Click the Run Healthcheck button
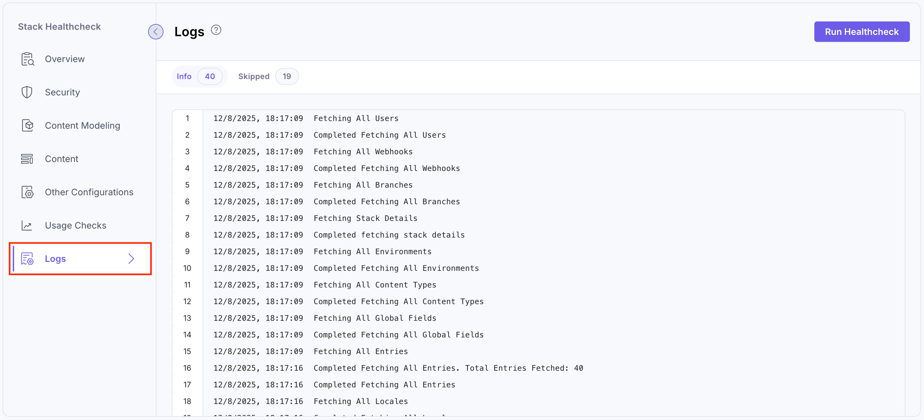This screenshot has height=420, width=924. tap(861, 31)
